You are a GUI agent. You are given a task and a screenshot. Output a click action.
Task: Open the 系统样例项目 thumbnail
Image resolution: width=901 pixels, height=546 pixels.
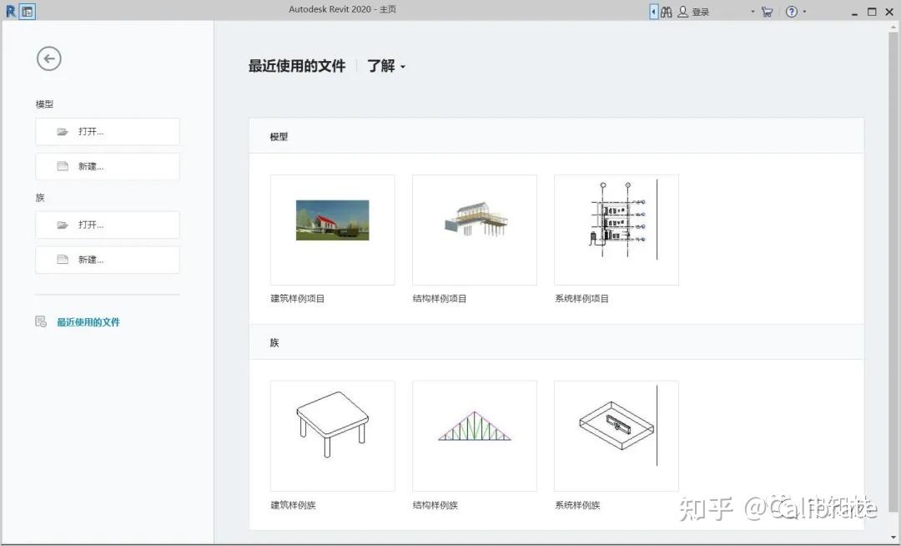point(617,230)
